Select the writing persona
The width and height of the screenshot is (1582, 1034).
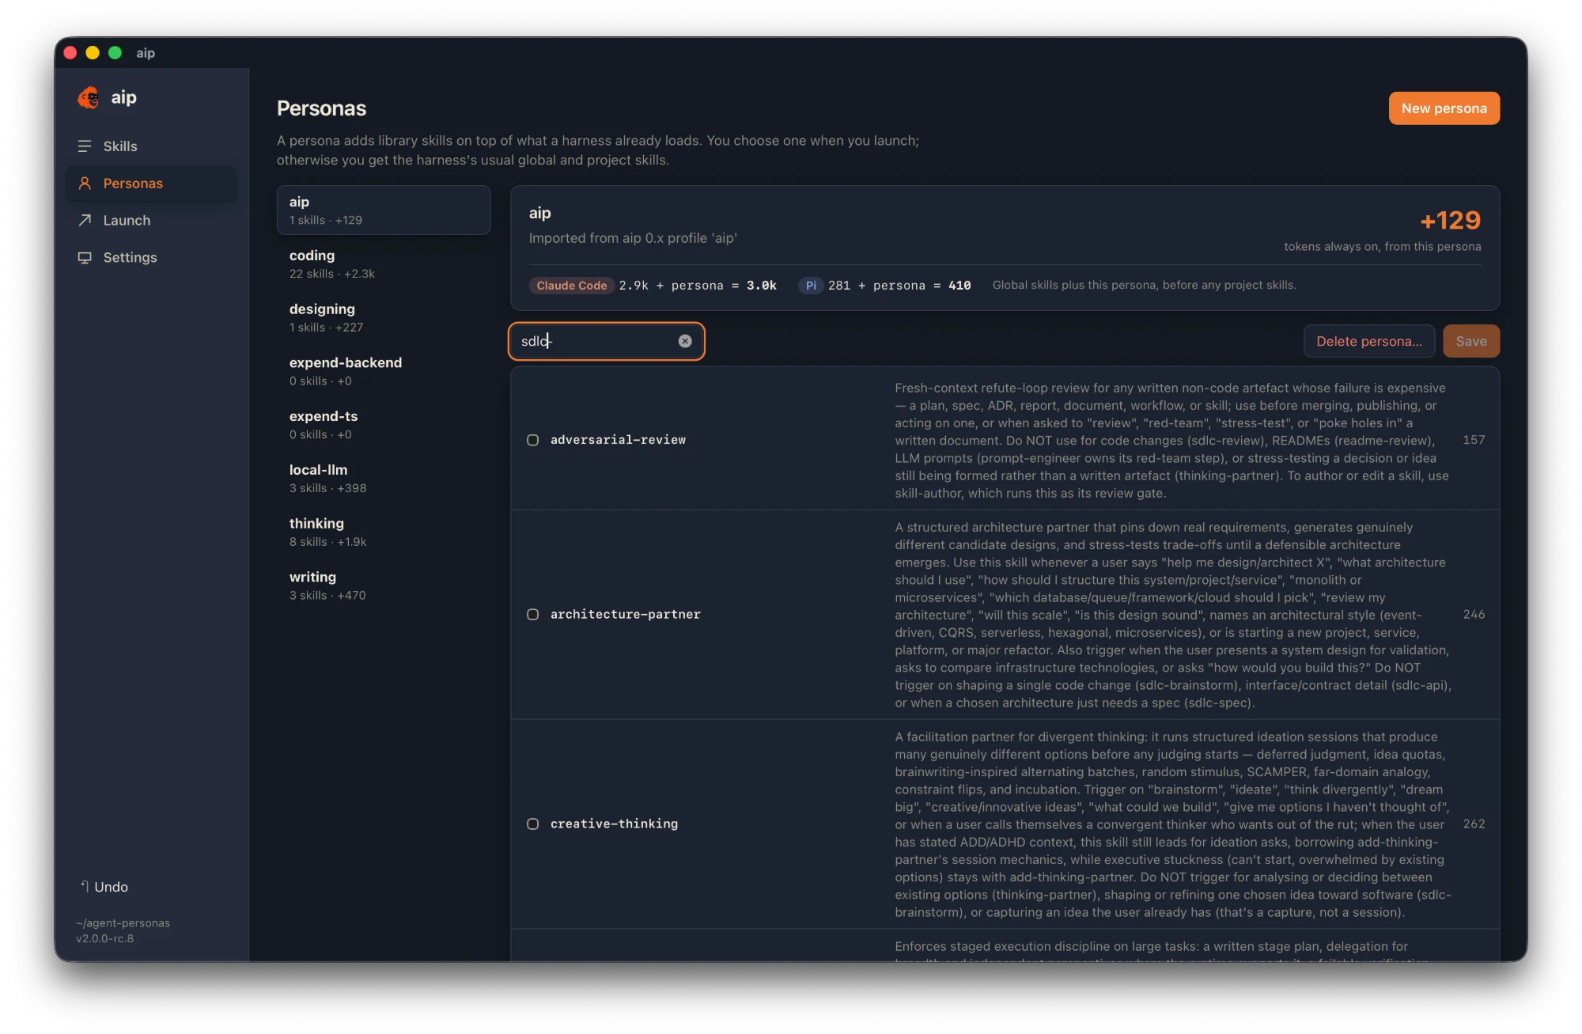coord(384,585)
